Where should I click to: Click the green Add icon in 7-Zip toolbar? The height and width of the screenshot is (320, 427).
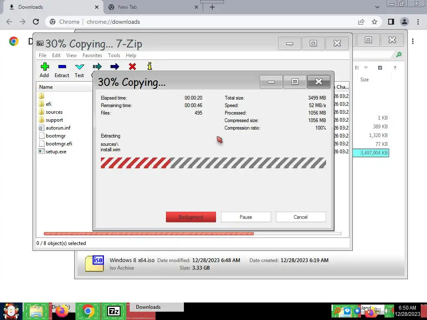(x=45, y=67)
